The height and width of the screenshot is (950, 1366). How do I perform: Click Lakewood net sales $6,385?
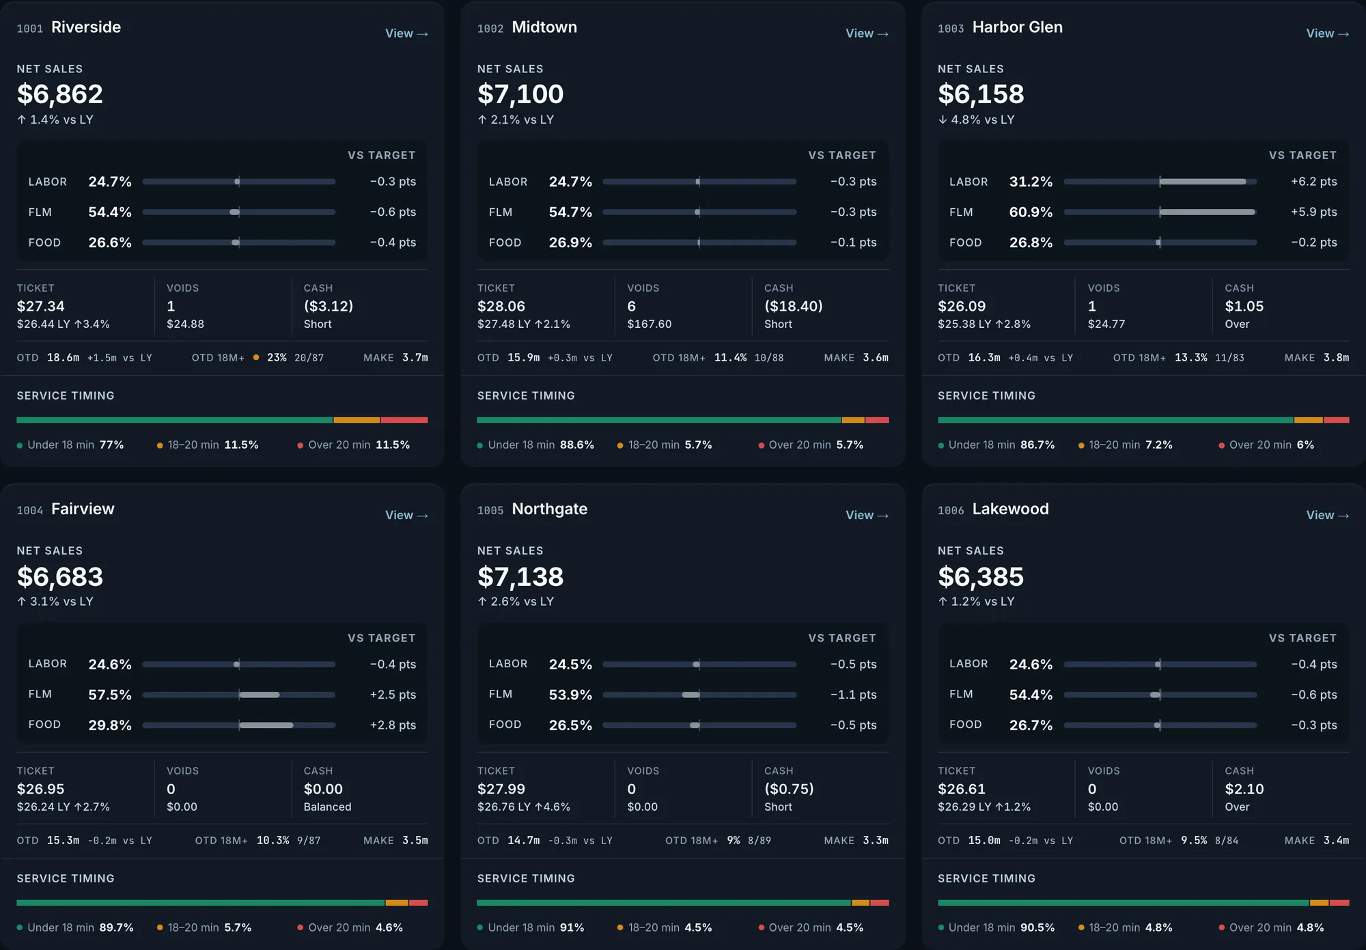coord(981,577)
